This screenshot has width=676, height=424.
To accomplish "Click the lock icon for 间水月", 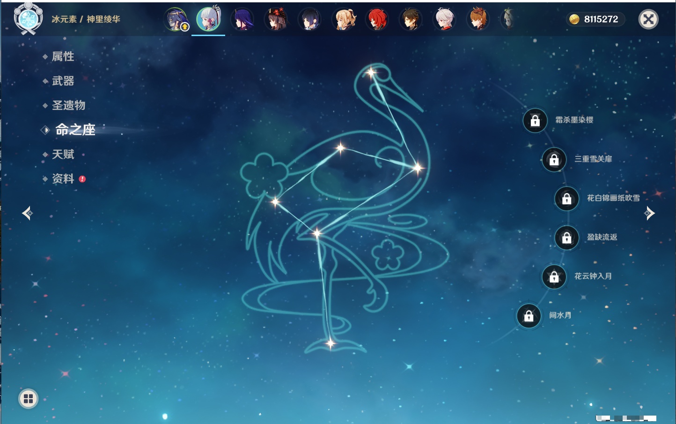I will (529, 316).
